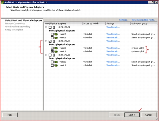View Details for vmnic1 on 10.29.172.82

[113, 51]
